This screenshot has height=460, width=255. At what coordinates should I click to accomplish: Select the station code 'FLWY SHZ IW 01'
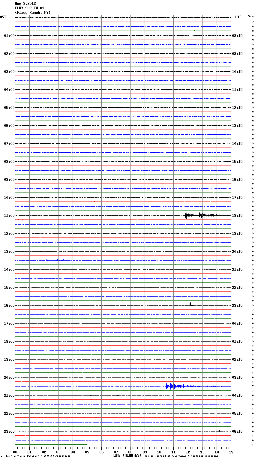[x=29, y=8]
